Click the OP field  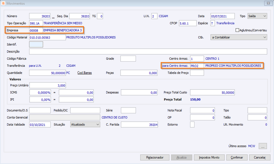point(202,117)
